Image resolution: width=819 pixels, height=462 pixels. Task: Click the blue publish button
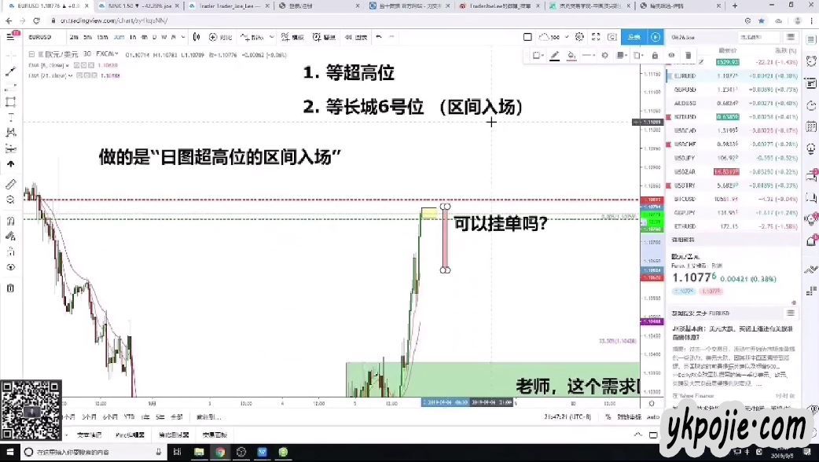(x=631, y=37)
